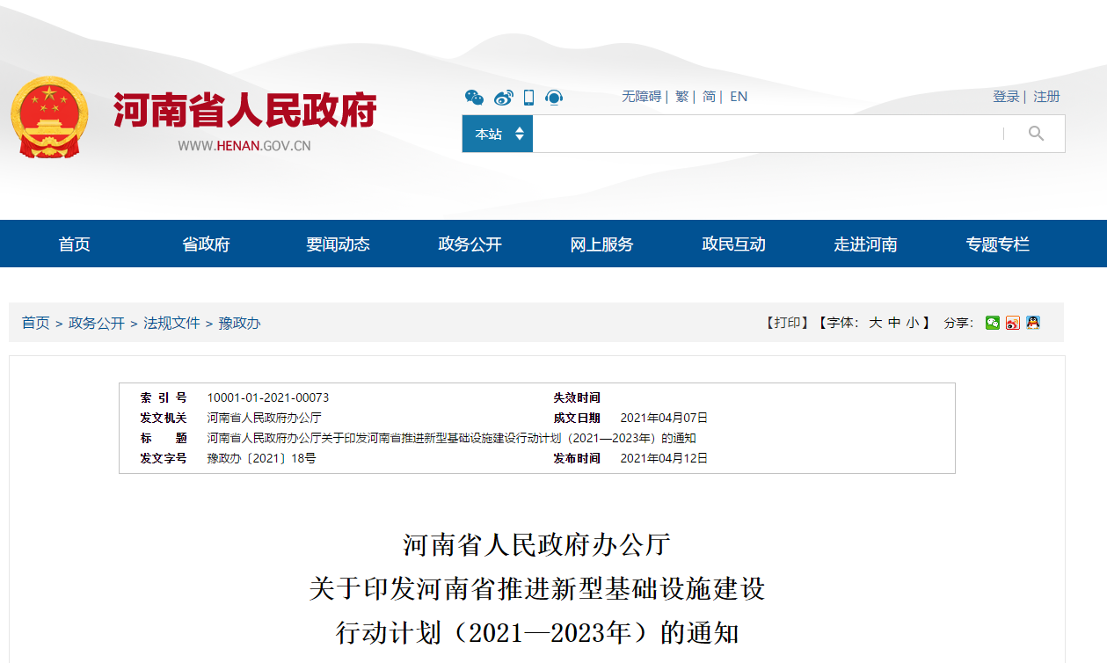The image size is (1107, 663).
Task: Click the 登录 login link
Action: pos(1006,97)
